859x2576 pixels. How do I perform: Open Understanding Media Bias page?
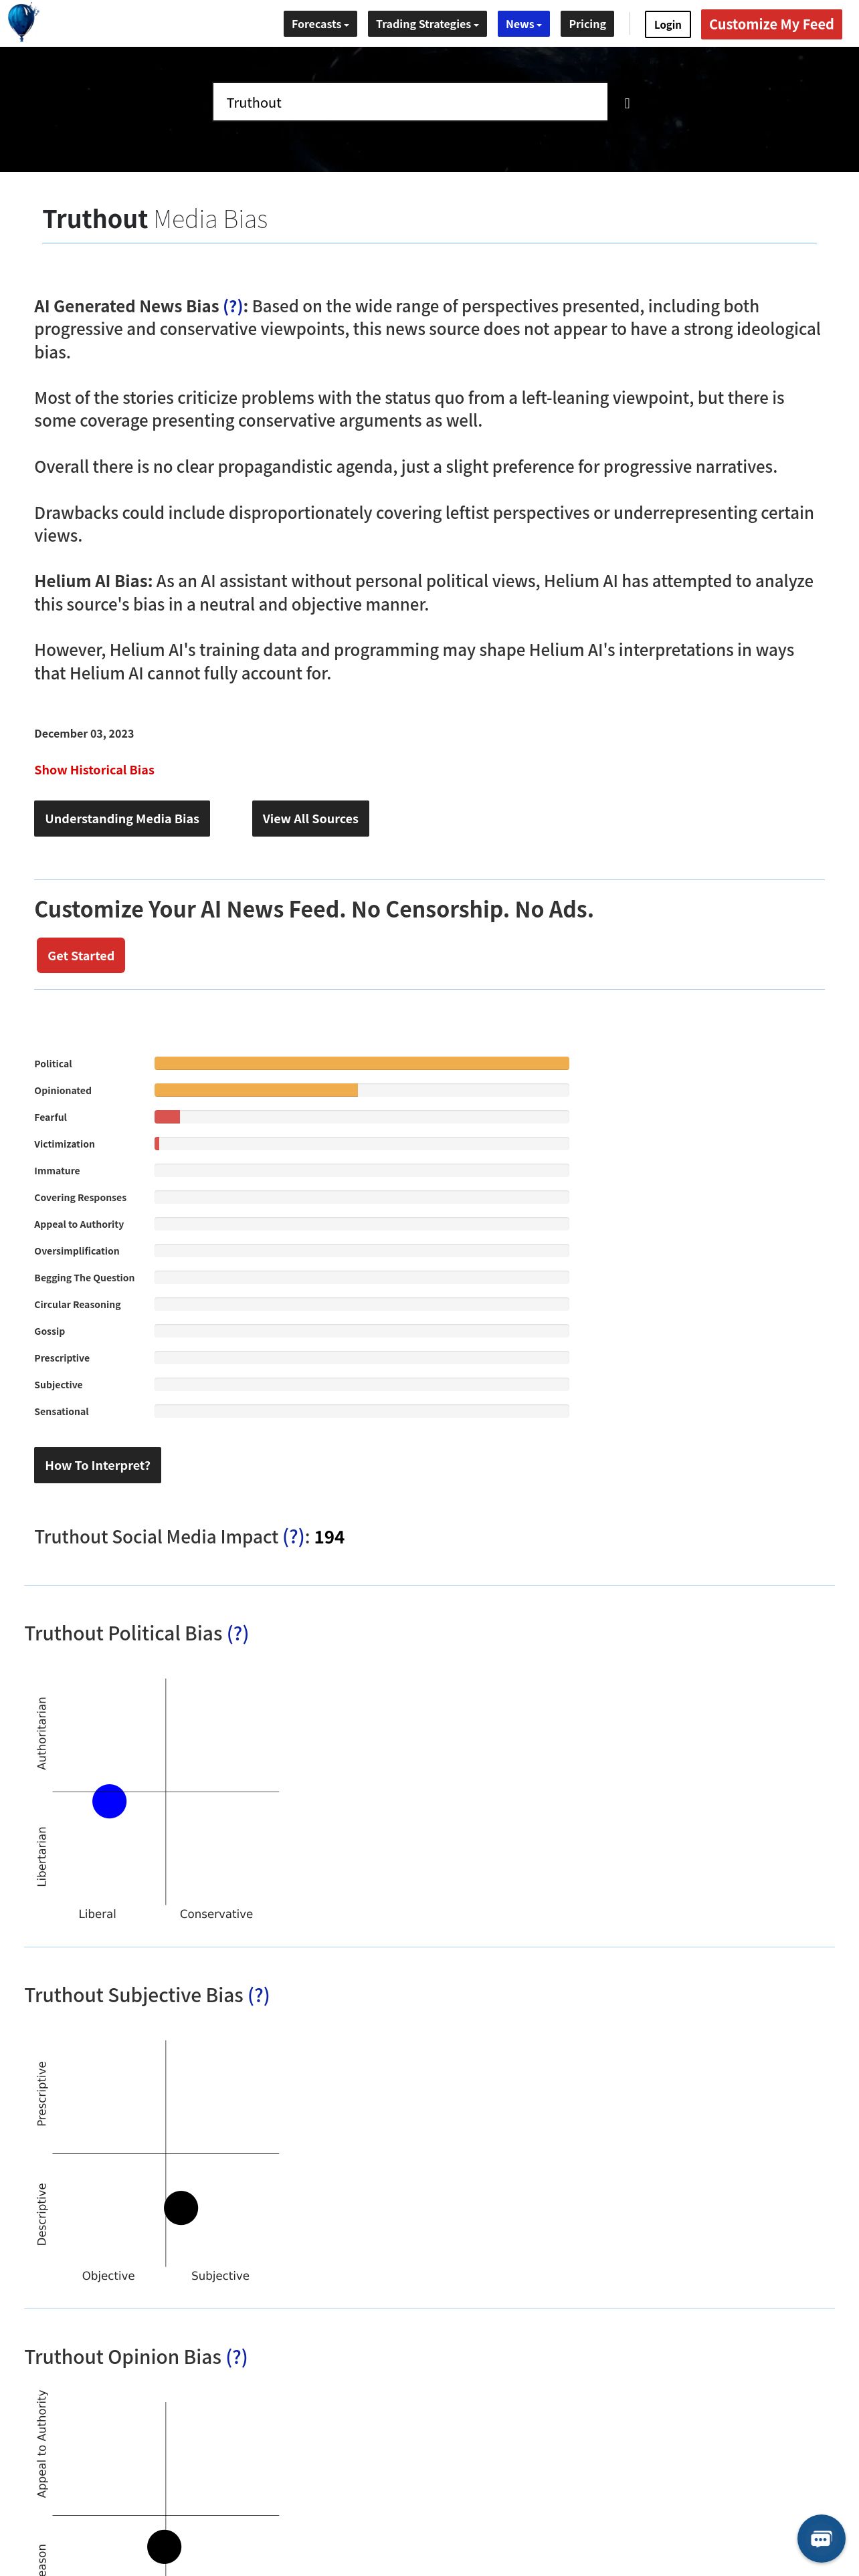122,819
